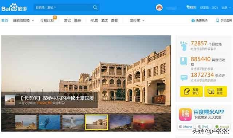Click the Android download button
The height and width of the screenshot is (138, 233).
[x=222, y=127]
